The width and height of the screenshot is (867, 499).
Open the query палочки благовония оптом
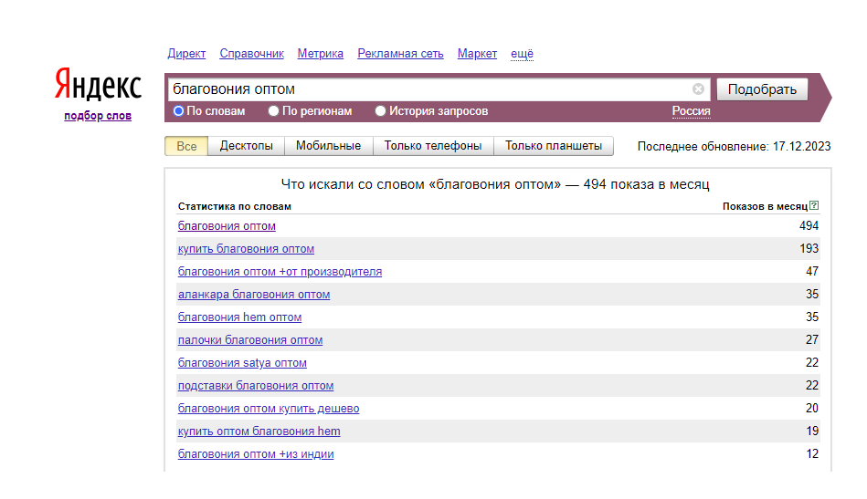point(250,340)
